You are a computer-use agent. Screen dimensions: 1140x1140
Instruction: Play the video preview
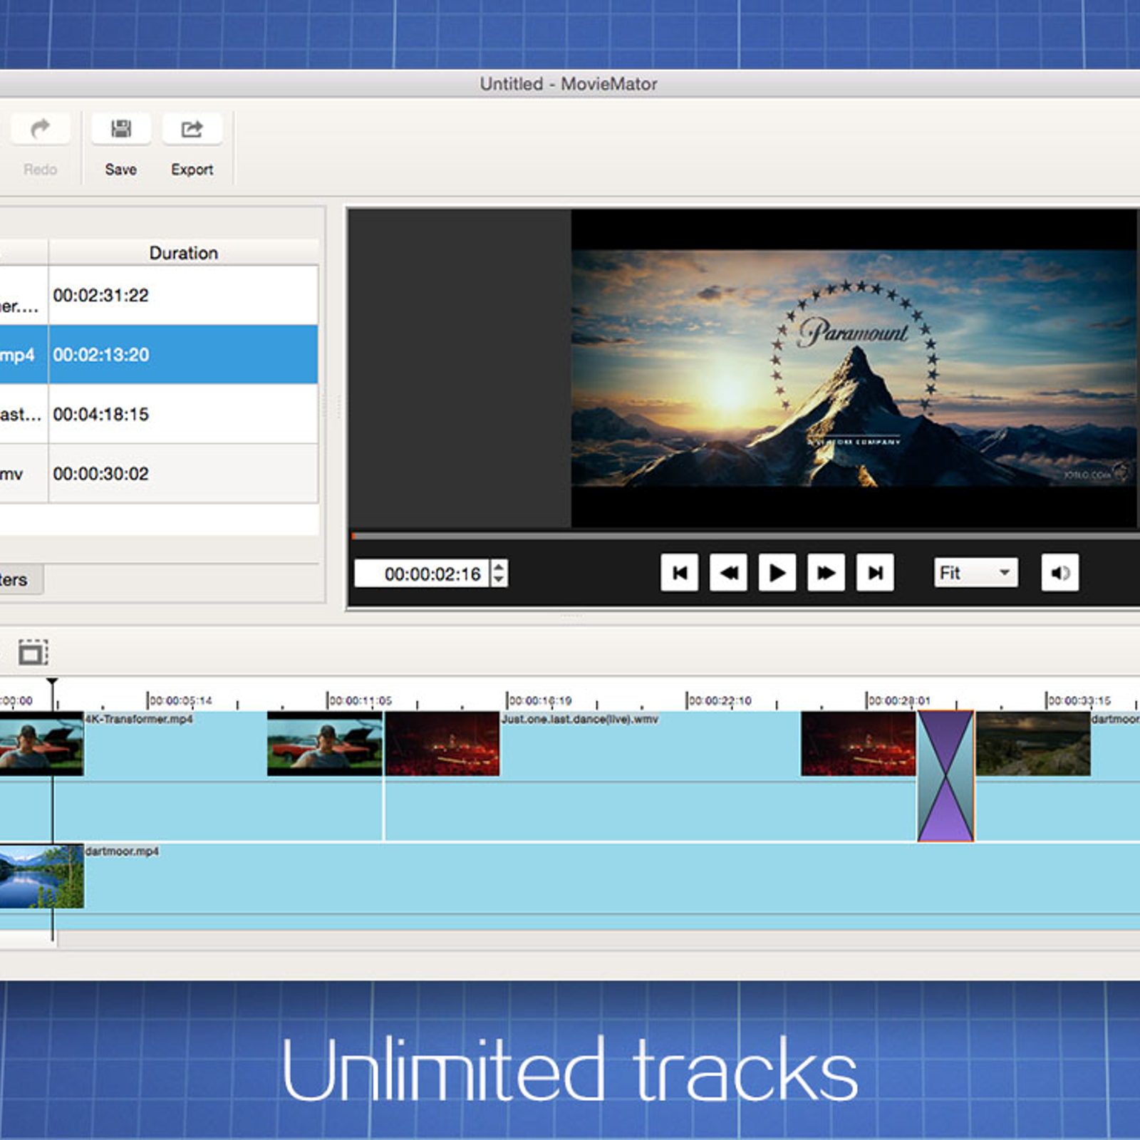coord(777,573)
